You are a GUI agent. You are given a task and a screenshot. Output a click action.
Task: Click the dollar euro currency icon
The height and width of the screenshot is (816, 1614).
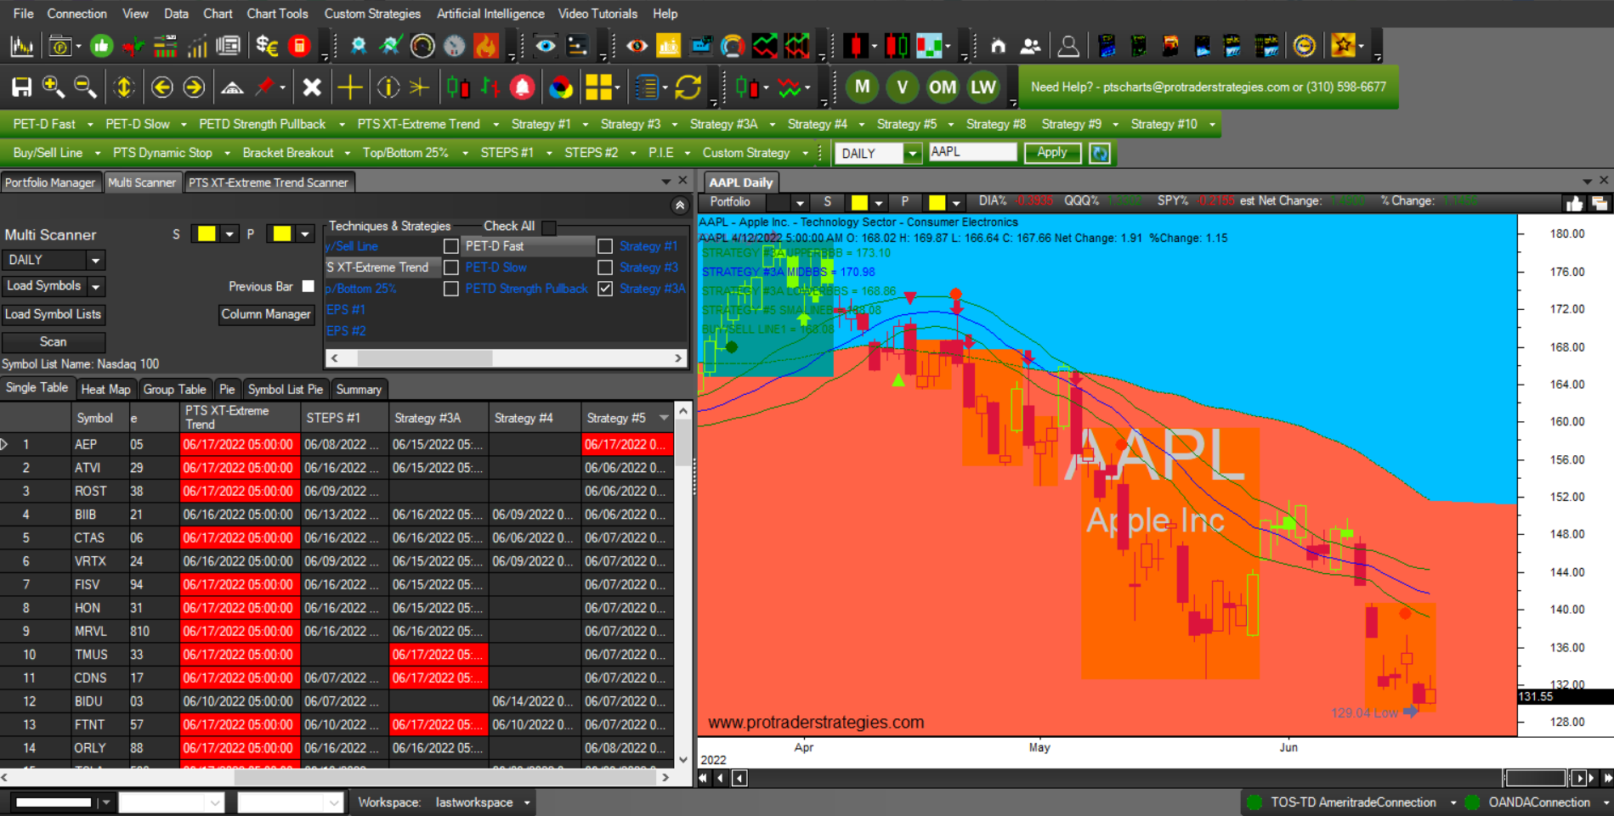pos(267,46)
